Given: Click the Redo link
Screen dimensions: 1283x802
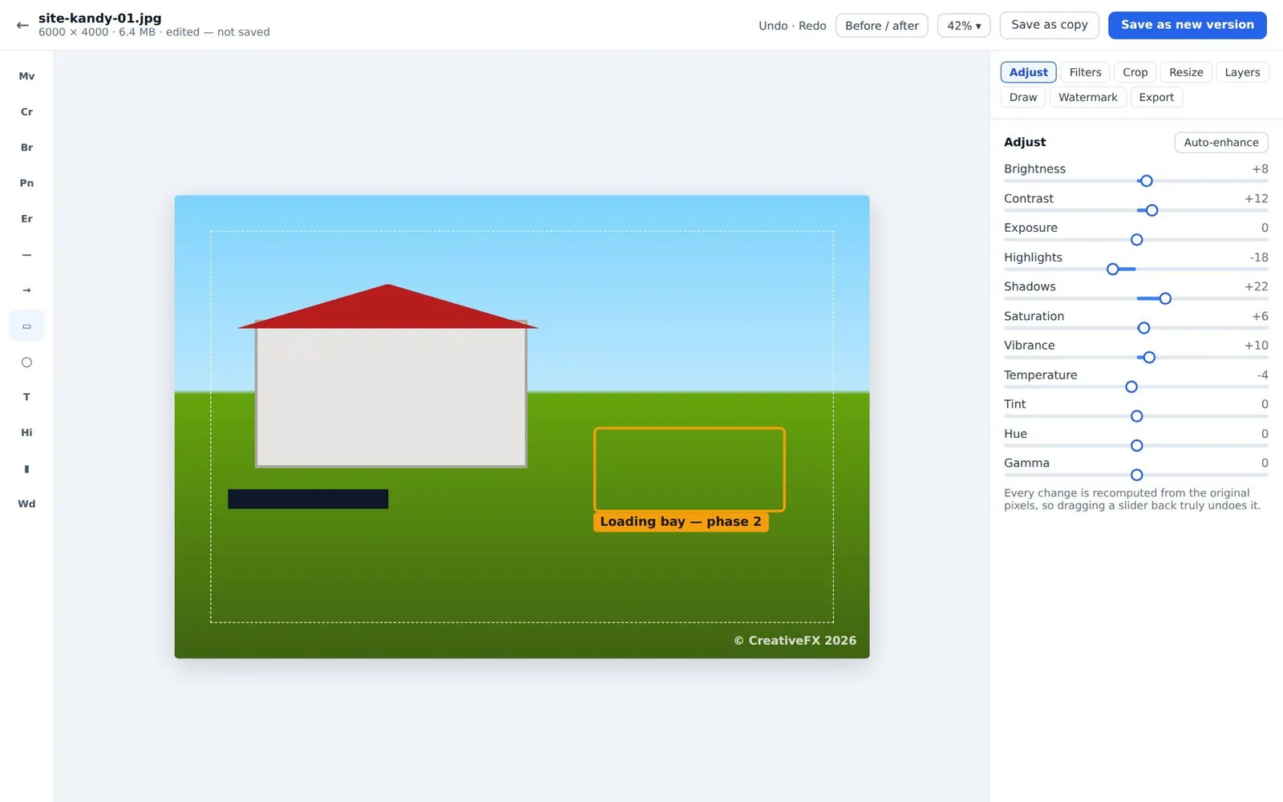Looking at the screenshot, I should [x=812, y=26].
